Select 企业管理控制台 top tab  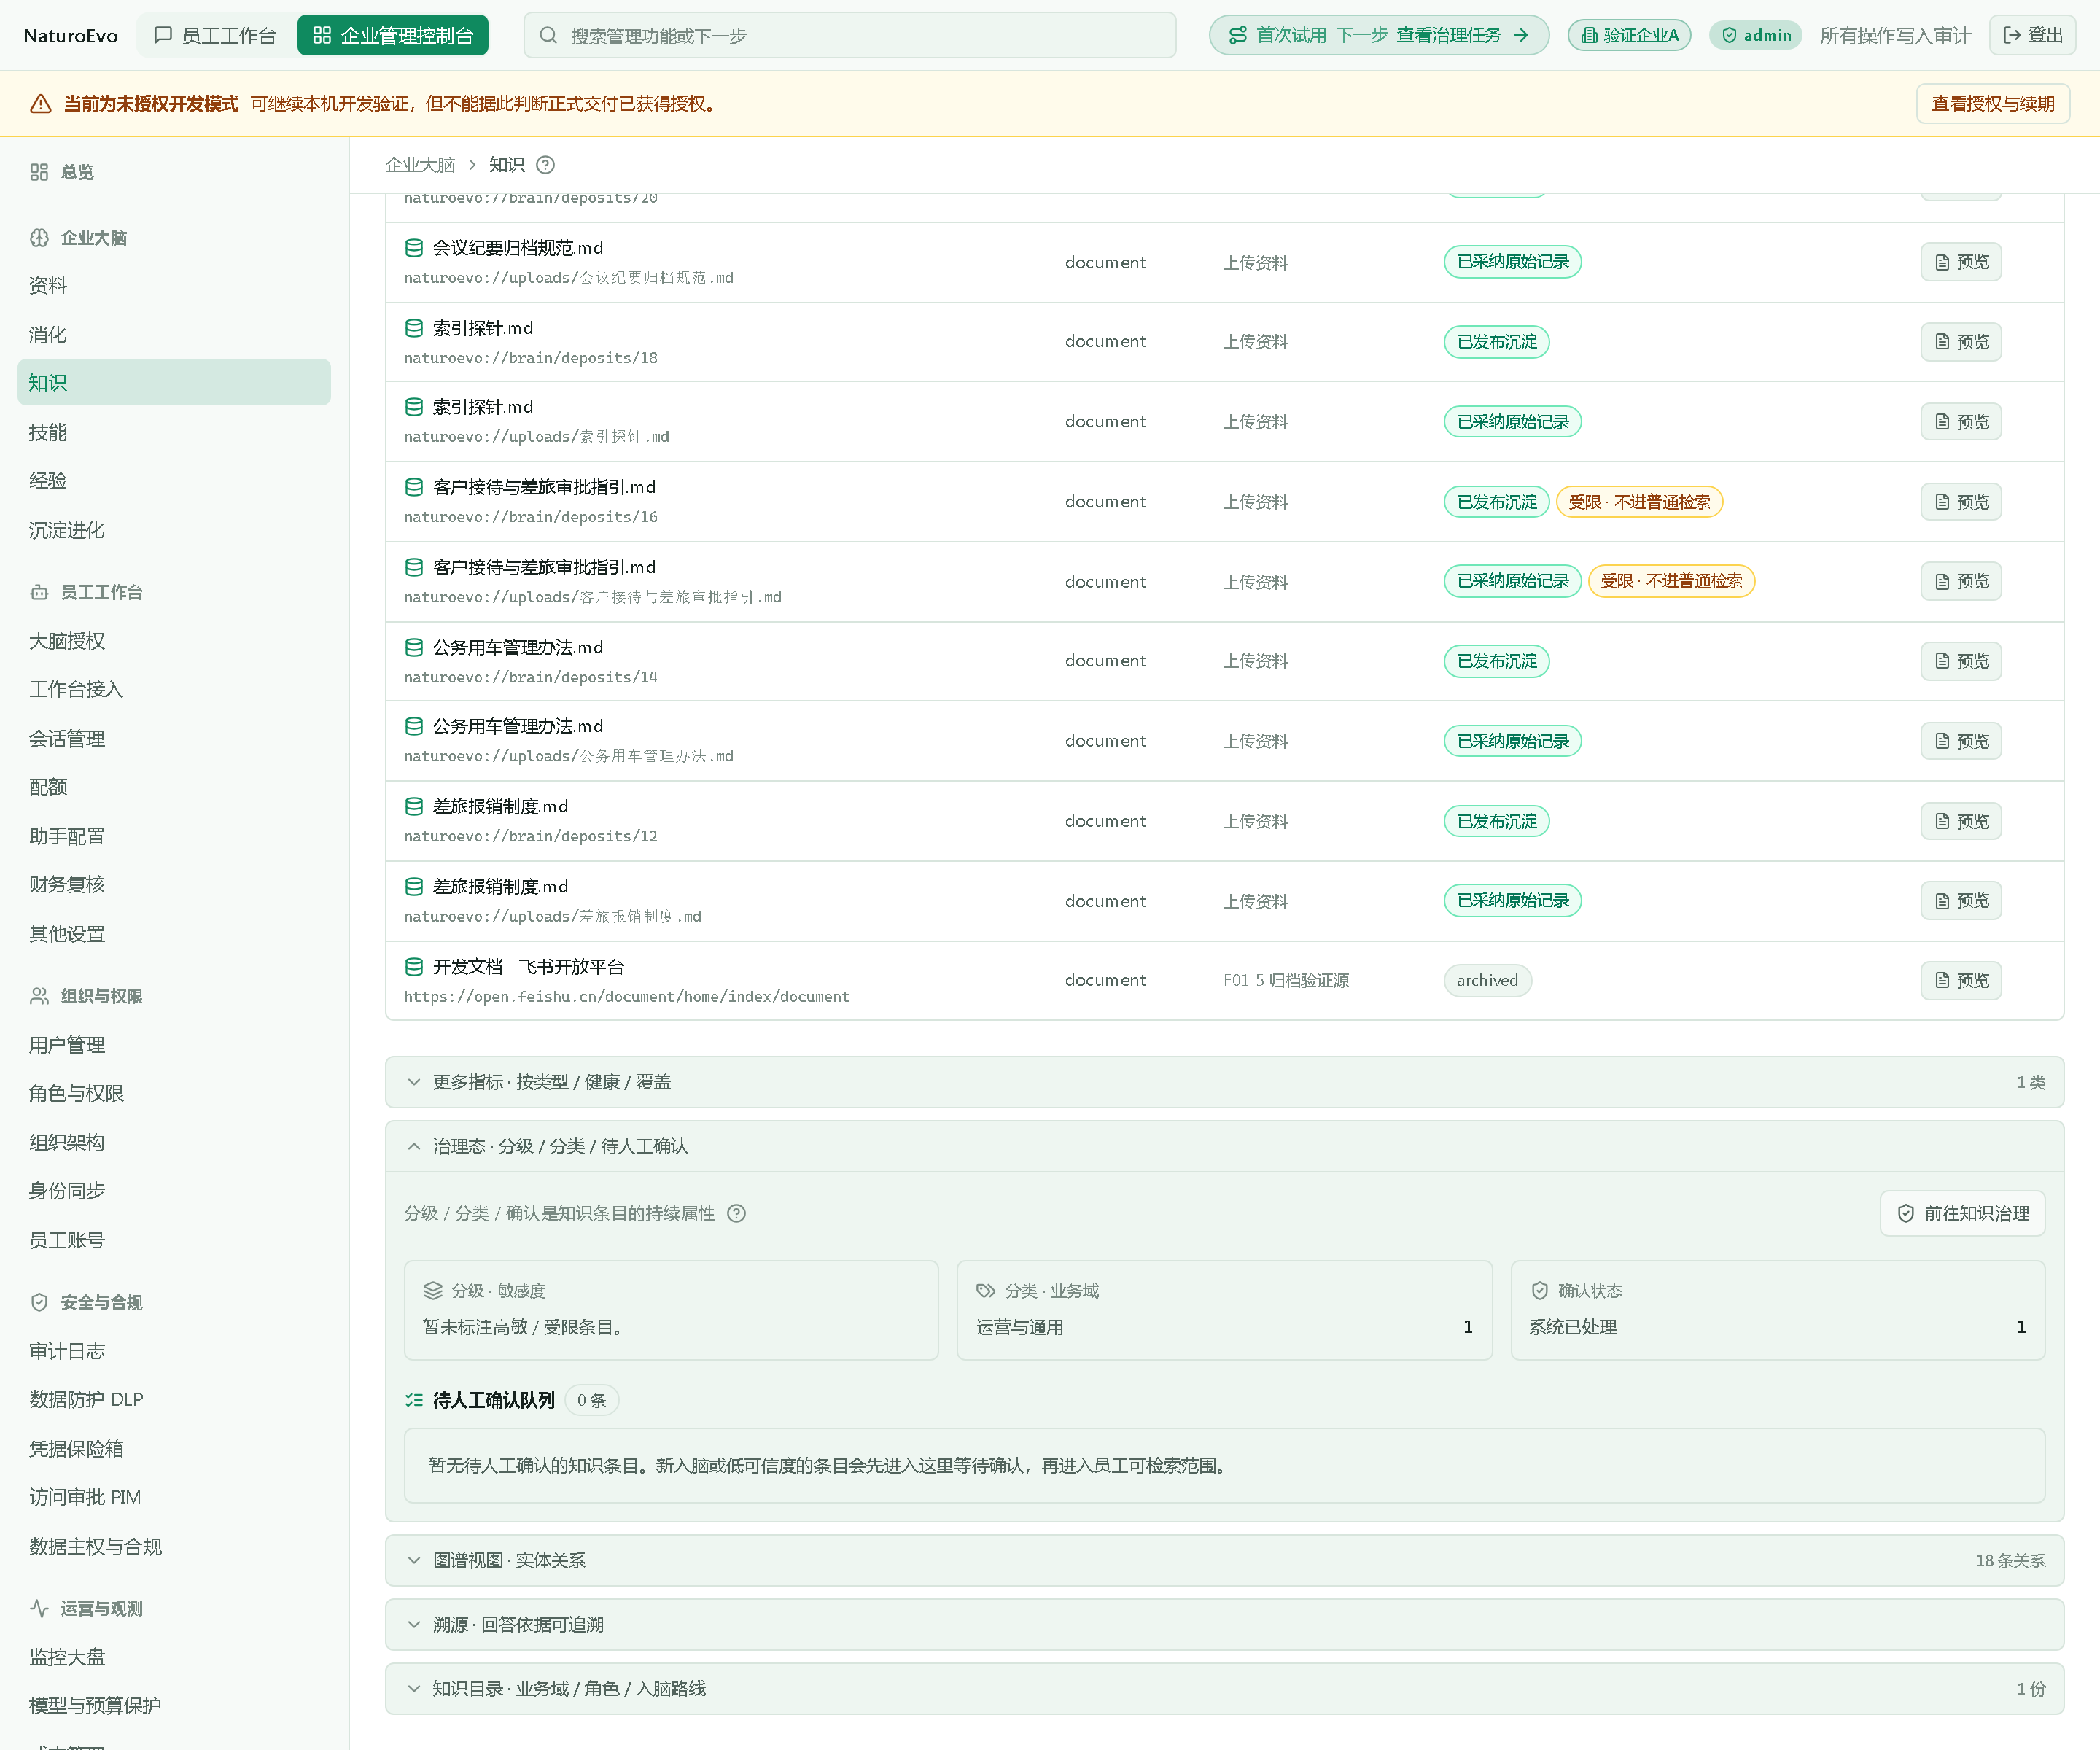pyautogui.click(x=393, y=36)
